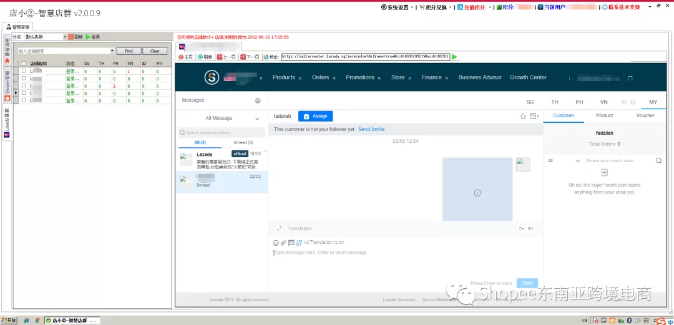This screenshot has width=674, height=325.
Task: Switch to the TH country tab
Action: pos(555,102)
